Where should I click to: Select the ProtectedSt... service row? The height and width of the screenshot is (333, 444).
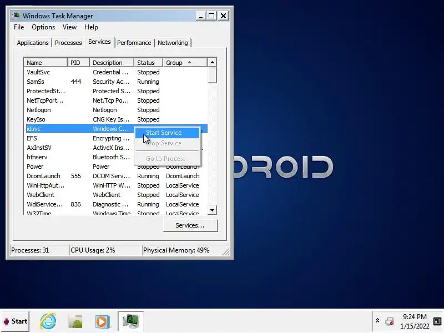[x=117, y=91]
